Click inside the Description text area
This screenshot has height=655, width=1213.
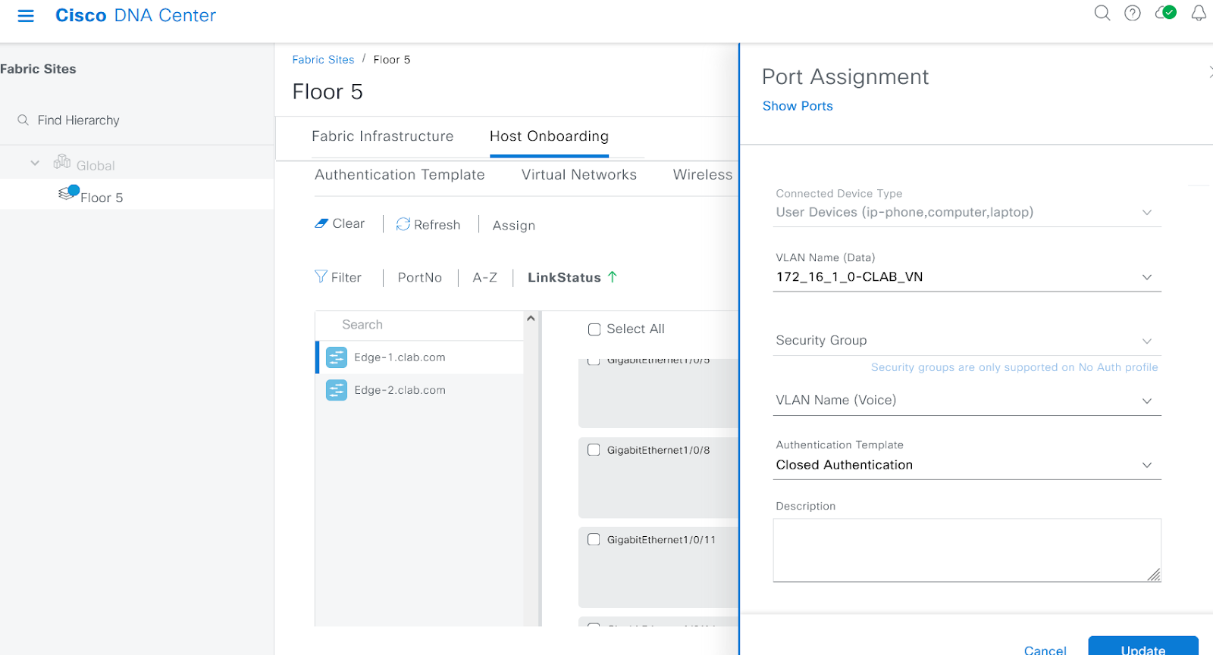(967, 551)
